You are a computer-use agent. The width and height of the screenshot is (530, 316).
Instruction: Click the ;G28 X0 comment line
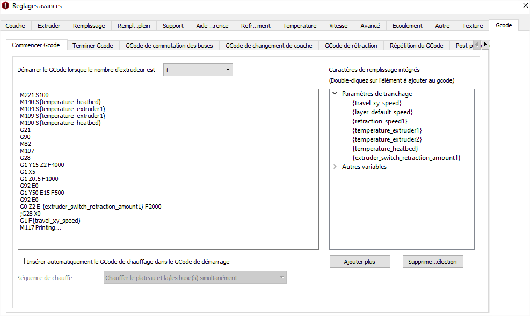tap(30, 214)
